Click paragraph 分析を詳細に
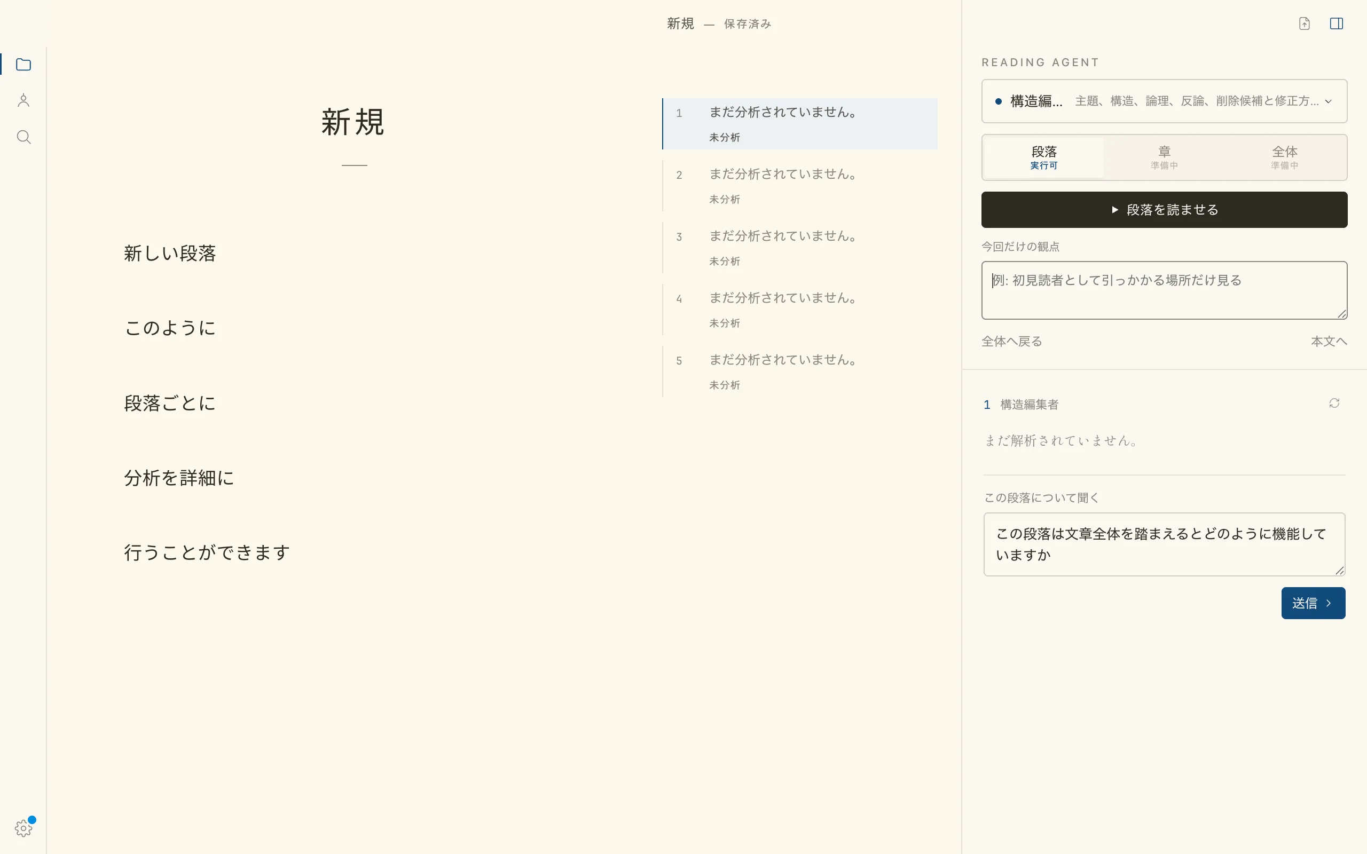 point(179,478)
